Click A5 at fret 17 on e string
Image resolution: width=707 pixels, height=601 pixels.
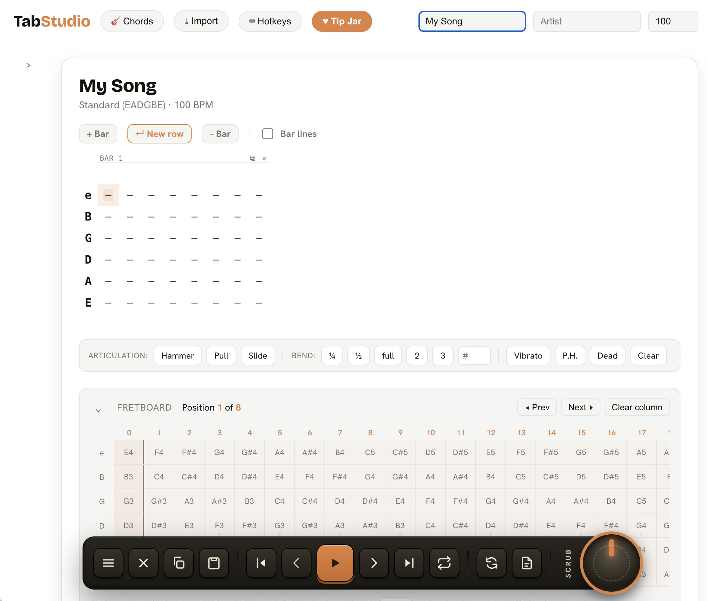641,452
